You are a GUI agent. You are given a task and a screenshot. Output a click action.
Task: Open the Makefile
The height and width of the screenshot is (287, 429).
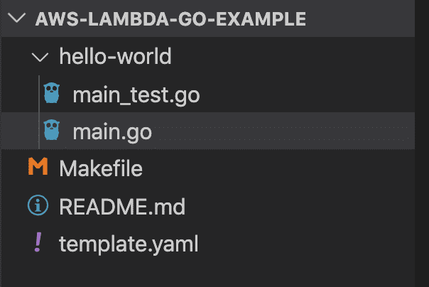[x=101, y=168]
